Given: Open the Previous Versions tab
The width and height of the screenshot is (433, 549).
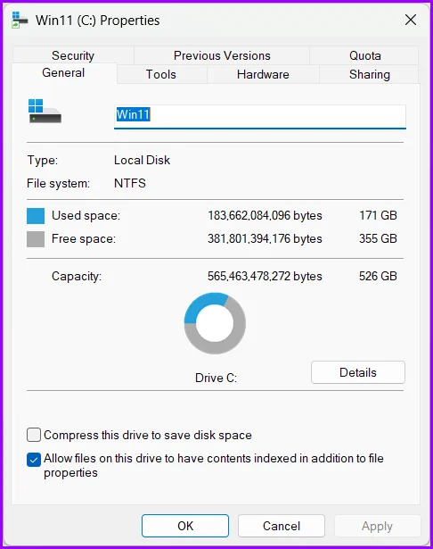Looking at the screenshot, I should (x=222, y=55).
